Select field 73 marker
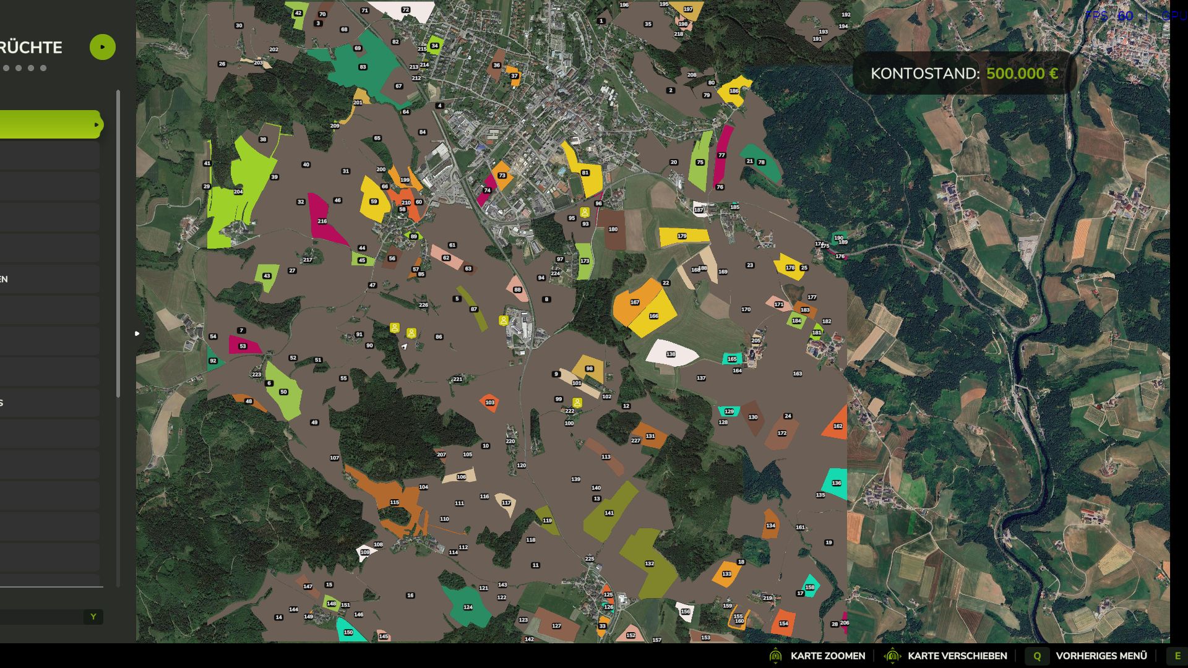 click(502, 175)
